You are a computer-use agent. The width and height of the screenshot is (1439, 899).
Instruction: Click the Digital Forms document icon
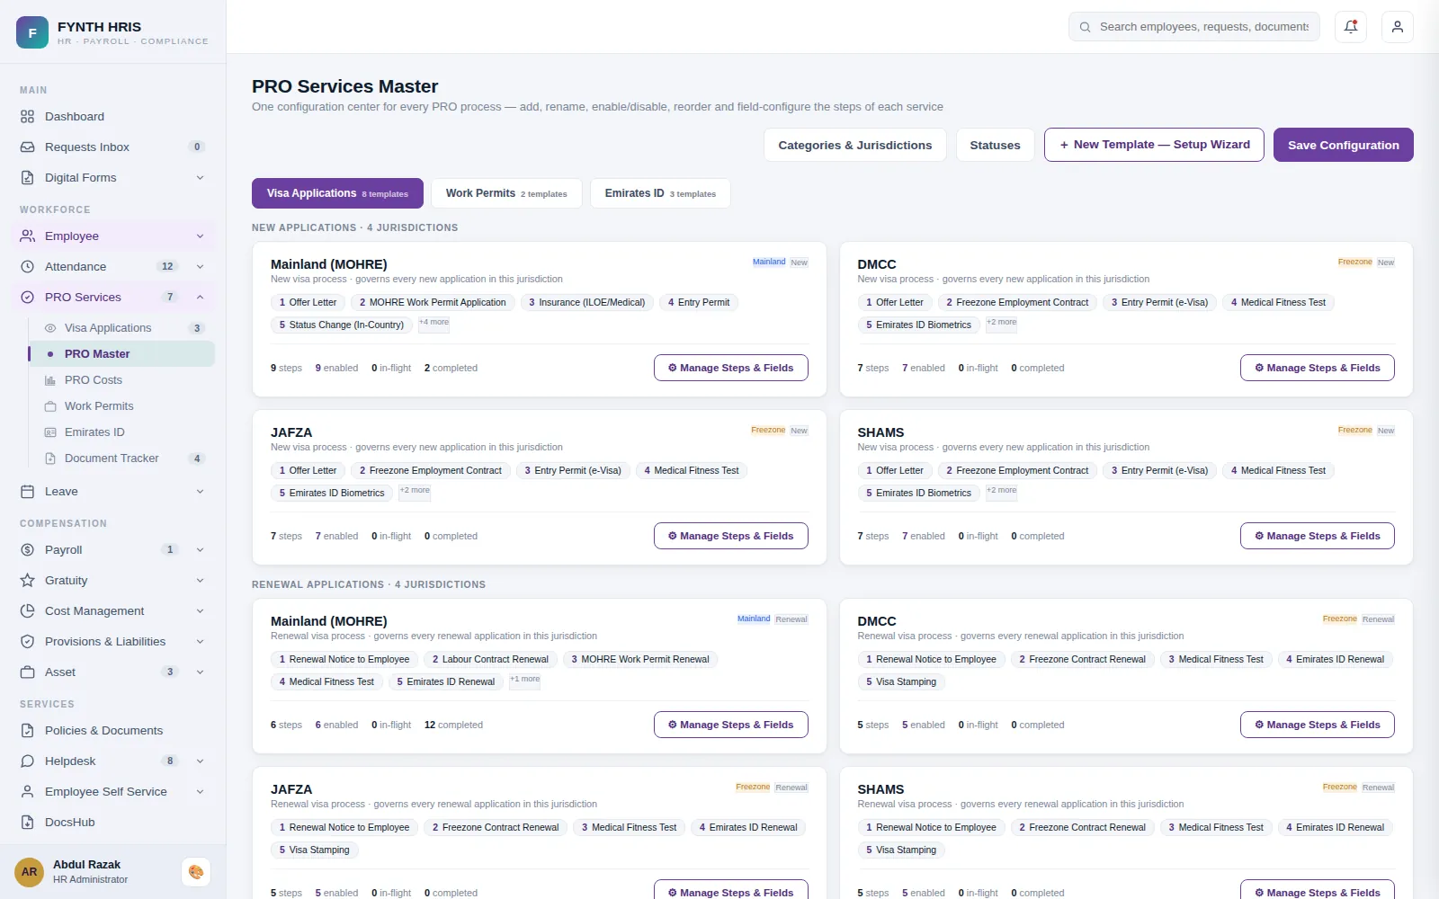(x=28, y=178)
